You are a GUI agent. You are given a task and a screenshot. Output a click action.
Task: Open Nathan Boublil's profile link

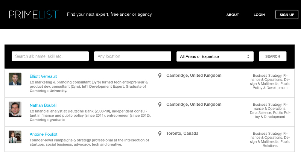pos(43,105)
